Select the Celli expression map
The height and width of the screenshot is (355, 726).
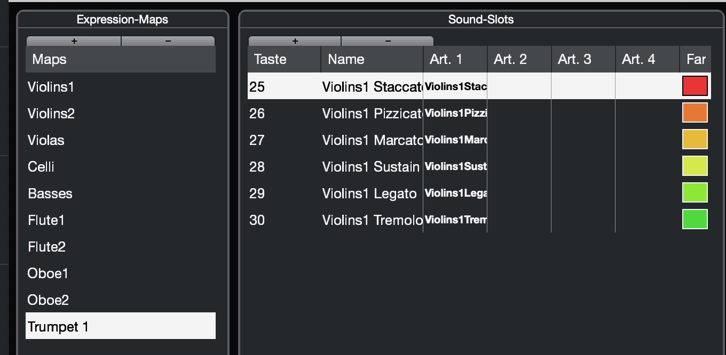(41, 167)
